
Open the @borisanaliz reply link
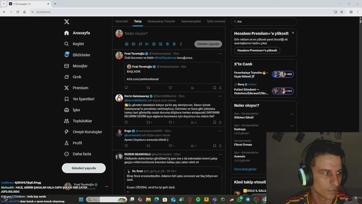pos(133,135)
